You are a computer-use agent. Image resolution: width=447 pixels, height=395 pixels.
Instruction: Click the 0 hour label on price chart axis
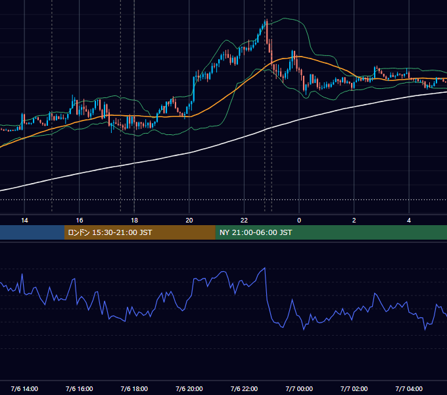299,221
